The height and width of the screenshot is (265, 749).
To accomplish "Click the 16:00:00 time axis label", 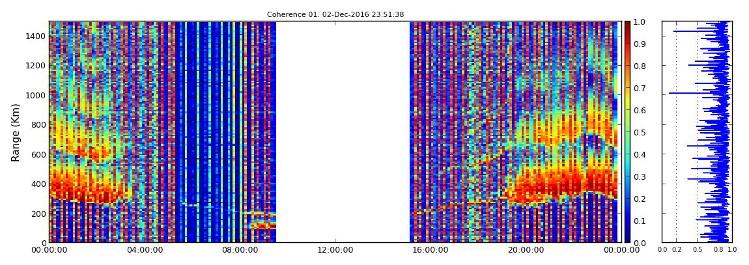I will 429,250.
